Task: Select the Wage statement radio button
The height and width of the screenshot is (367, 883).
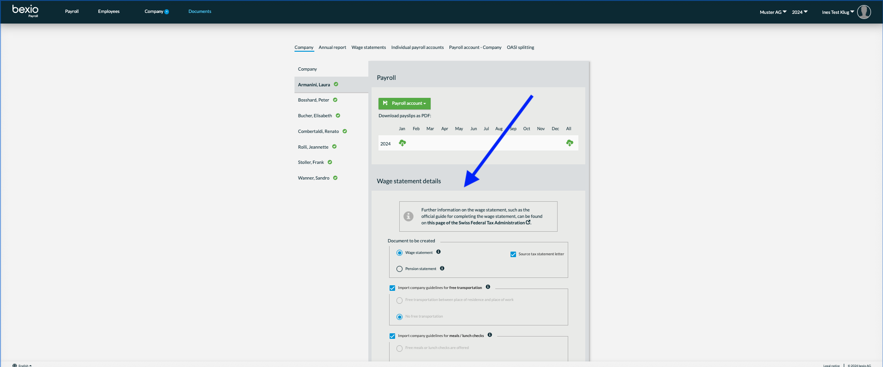Action: 400,253
